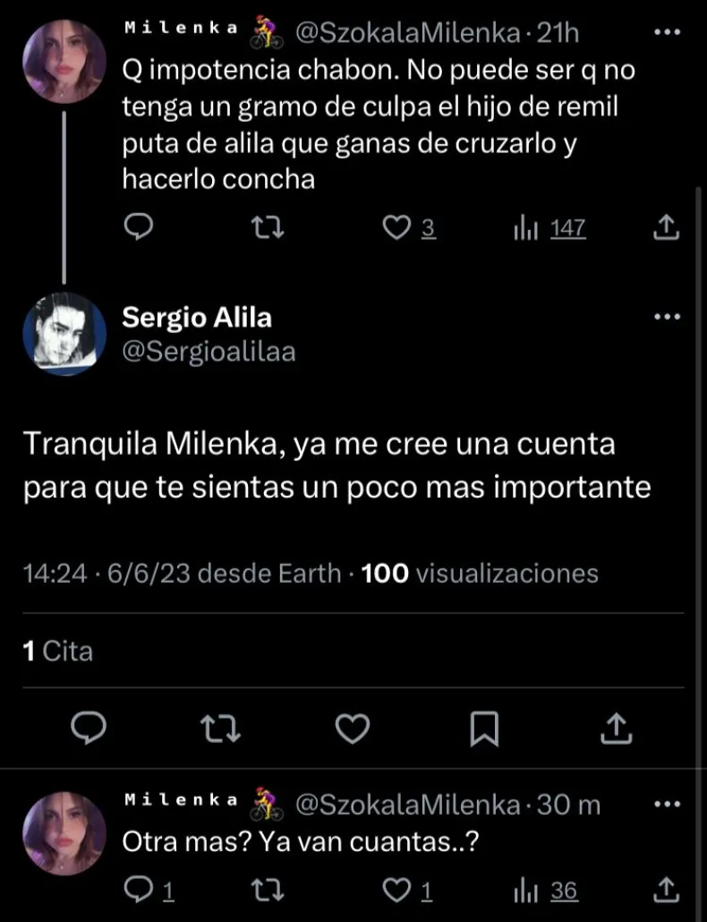This screenshot has height=922, width=707.
Task: Share the top Milenka tweet
Action: [666, 228]
